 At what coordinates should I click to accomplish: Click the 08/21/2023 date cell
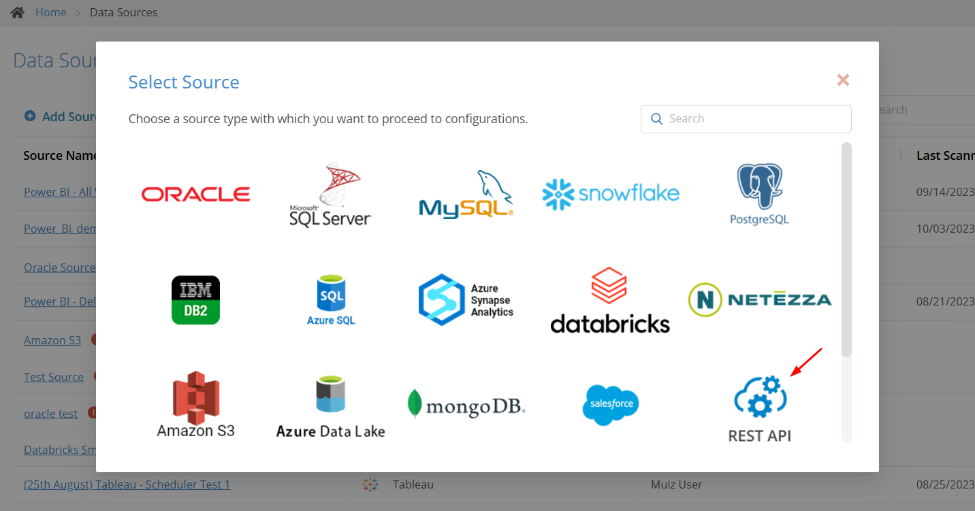pos(945,301)
